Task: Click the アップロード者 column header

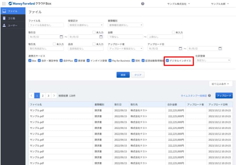Action: coord(196,104)
